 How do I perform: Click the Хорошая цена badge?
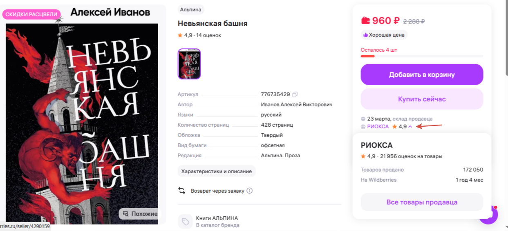(x=384, y=35)
